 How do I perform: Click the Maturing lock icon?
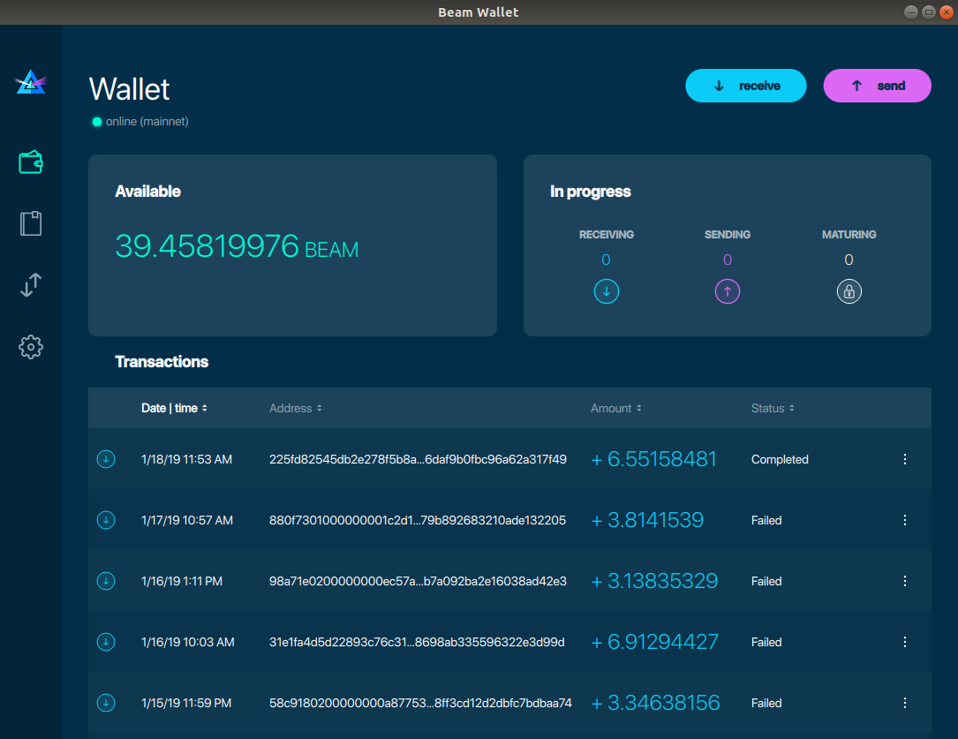pos(849,291)
